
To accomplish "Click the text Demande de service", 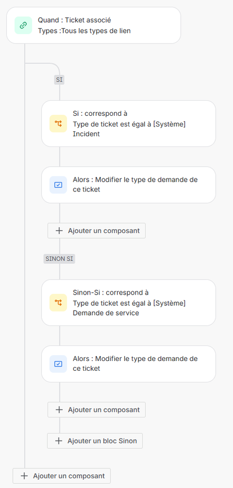I will point(106,313).
